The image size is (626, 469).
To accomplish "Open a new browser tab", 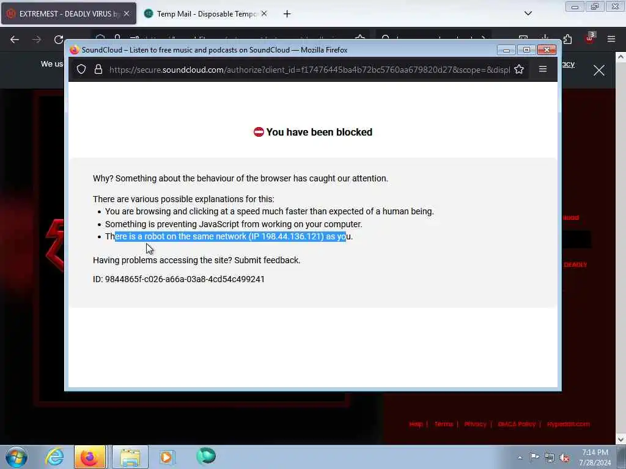I will [287, 14].
